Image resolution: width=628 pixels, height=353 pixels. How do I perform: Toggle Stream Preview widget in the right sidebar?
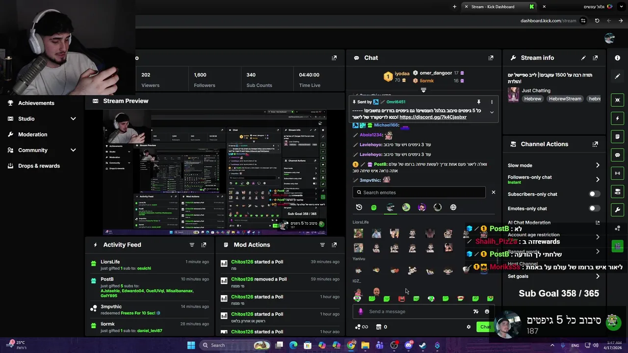click(617, 100)
